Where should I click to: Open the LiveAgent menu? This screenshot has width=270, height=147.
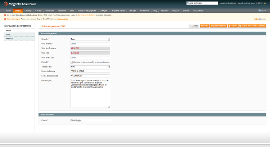tap(103, 11)
